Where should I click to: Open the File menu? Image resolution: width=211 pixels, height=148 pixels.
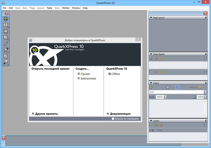click(x=5, y=8)
